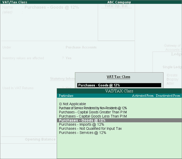182x159 pixels.
Task: Choose Purchase of Service Rendered by Non-Residents @ 12%
Action: (x=93, y=108)
